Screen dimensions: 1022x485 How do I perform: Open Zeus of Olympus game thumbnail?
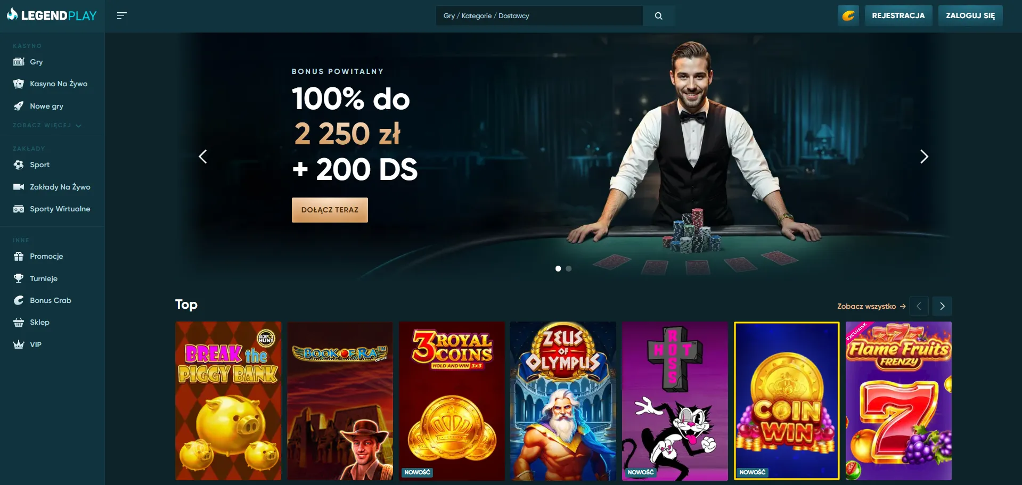click(563, 401)
